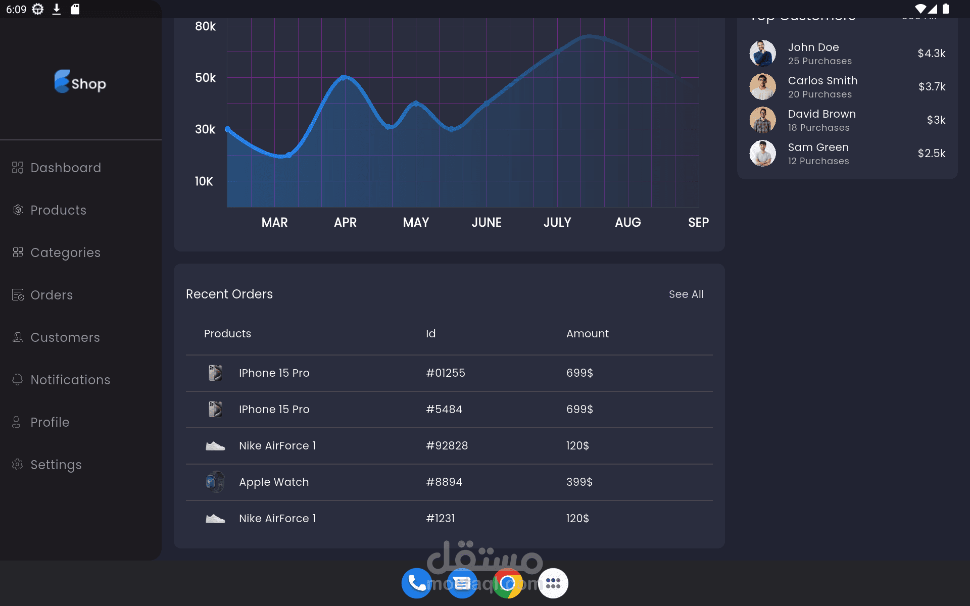This screenshot has width=970, height=606.
Task: Open the app drawer dock icon
Action: click(553, 583)
